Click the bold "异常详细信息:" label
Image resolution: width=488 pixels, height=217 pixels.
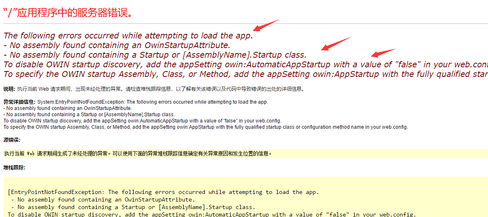(20, 102)
